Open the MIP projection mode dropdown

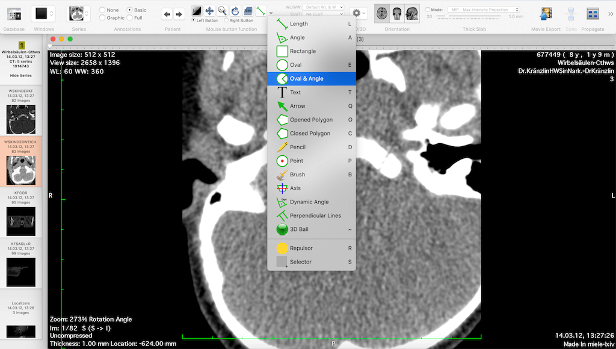click(483, 10)
